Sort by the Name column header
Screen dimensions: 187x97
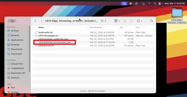tap(41, 27)
